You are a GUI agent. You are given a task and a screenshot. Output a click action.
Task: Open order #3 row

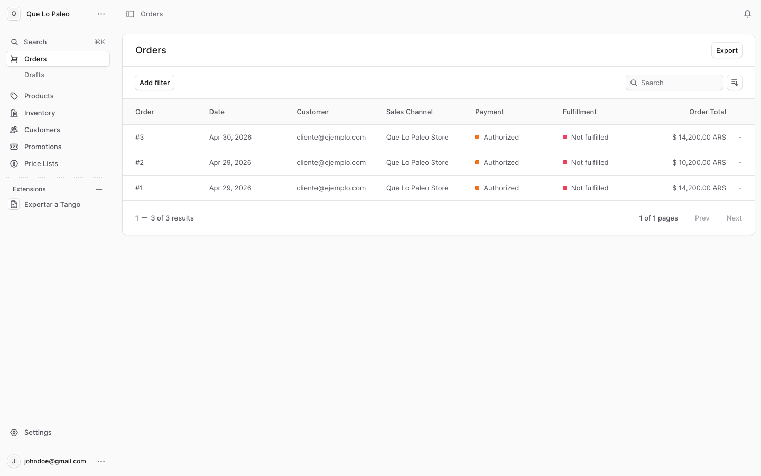439,137
